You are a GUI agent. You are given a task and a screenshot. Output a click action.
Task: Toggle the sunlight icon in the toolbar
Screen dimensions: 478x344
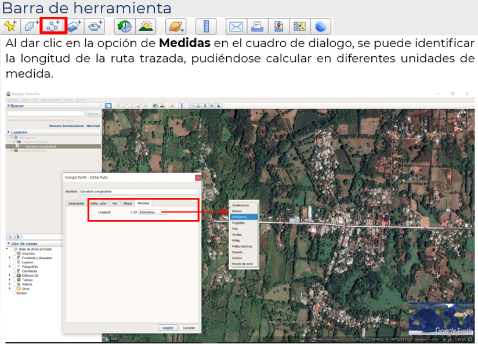[146, 26]
